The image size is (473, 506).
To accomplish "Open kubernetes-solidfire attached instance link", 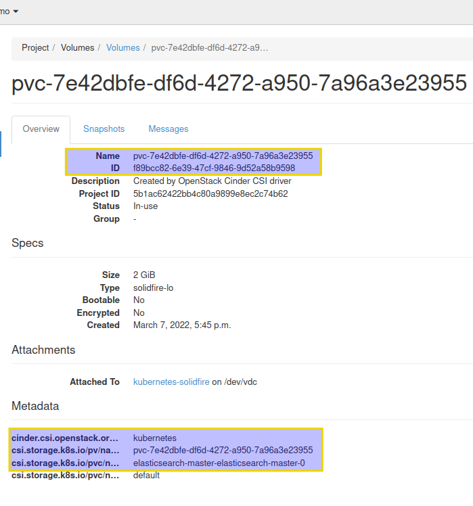I will 171,382.
